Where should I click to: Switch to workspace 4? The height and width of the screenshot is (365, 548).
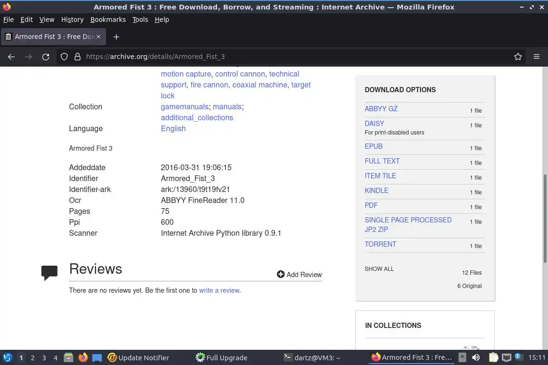tap(56, 358)
